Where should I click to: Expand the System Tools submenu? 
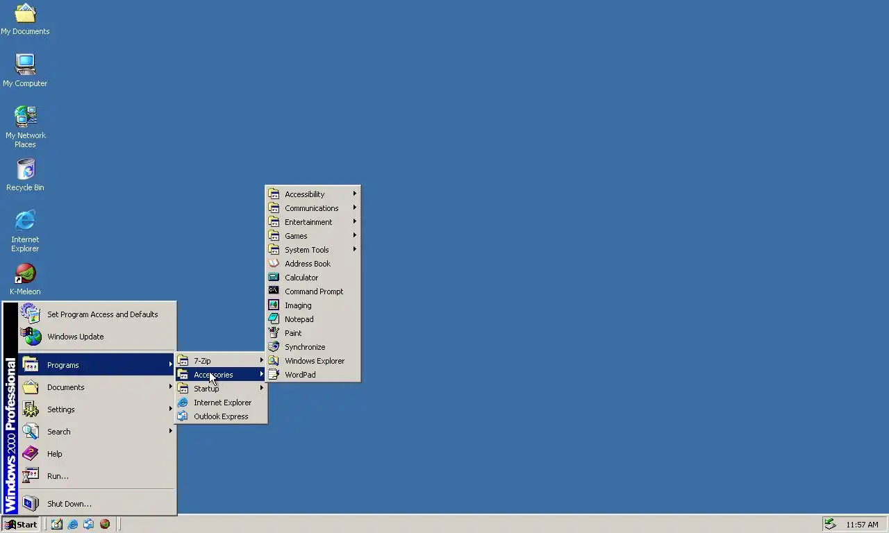(x=313, y=250)
